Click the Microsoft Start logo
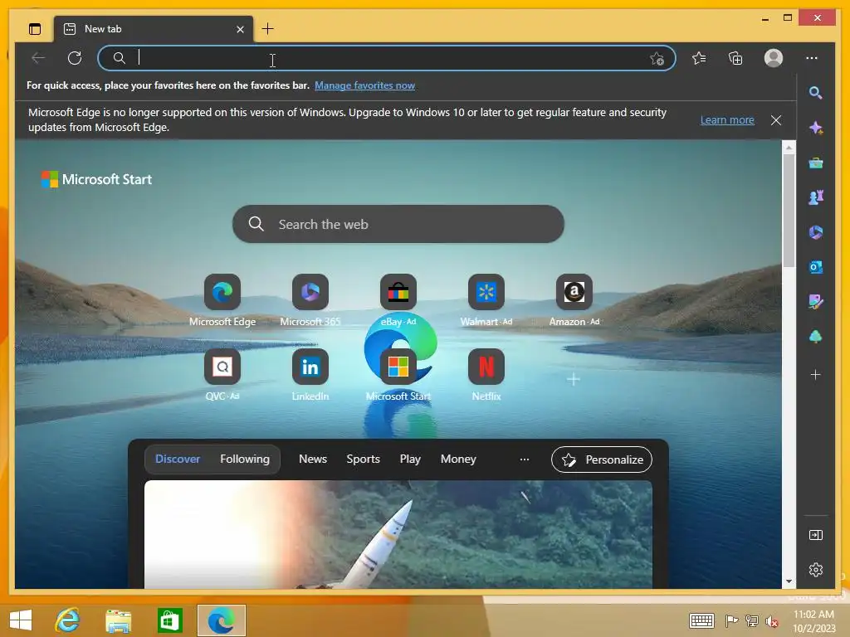850x637 pixels. (x=96, y=179)
